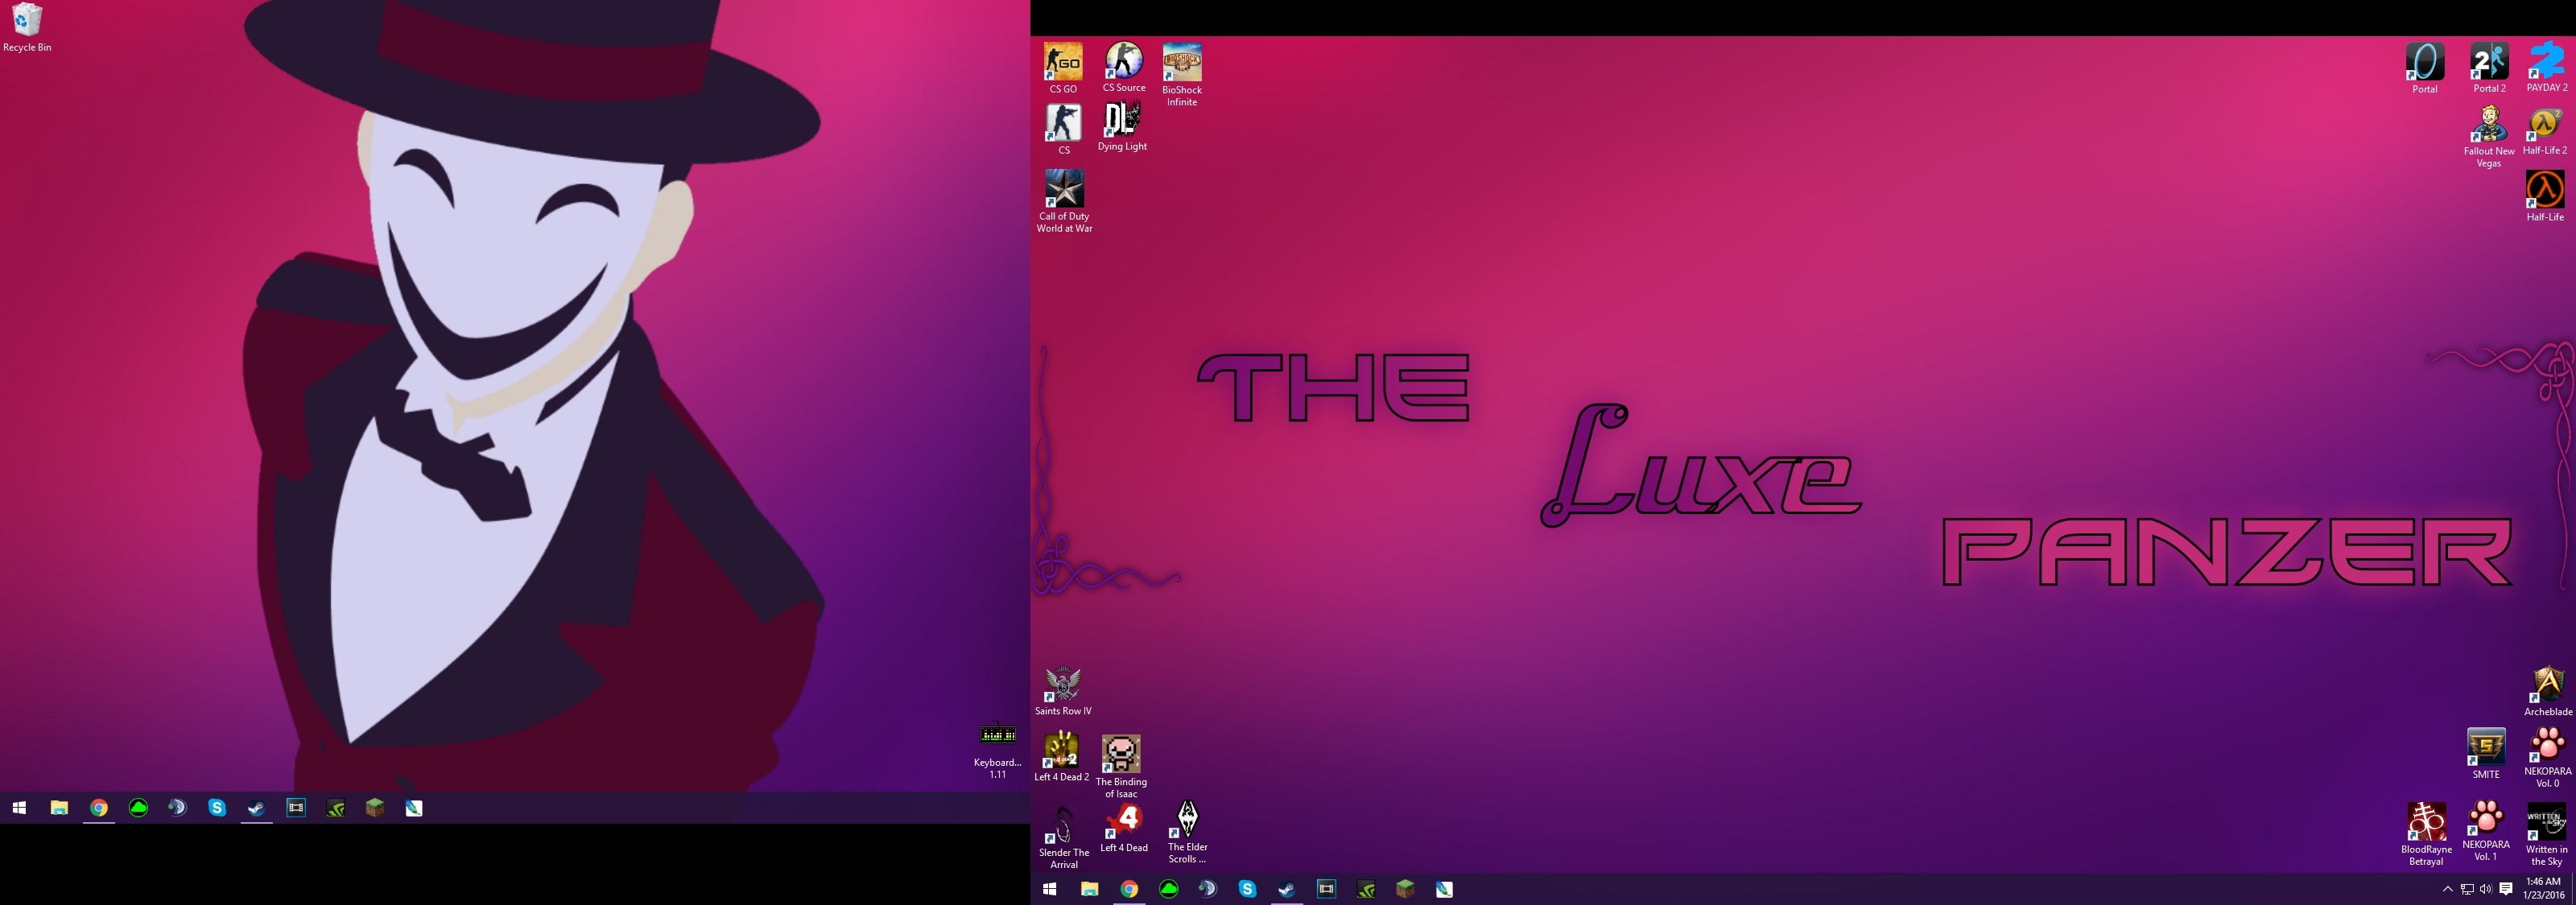The height and width of the screenshot is (905, 2576).
Task: Select The Binding of Isaac shortcut
Action: tap(1121, 767)
